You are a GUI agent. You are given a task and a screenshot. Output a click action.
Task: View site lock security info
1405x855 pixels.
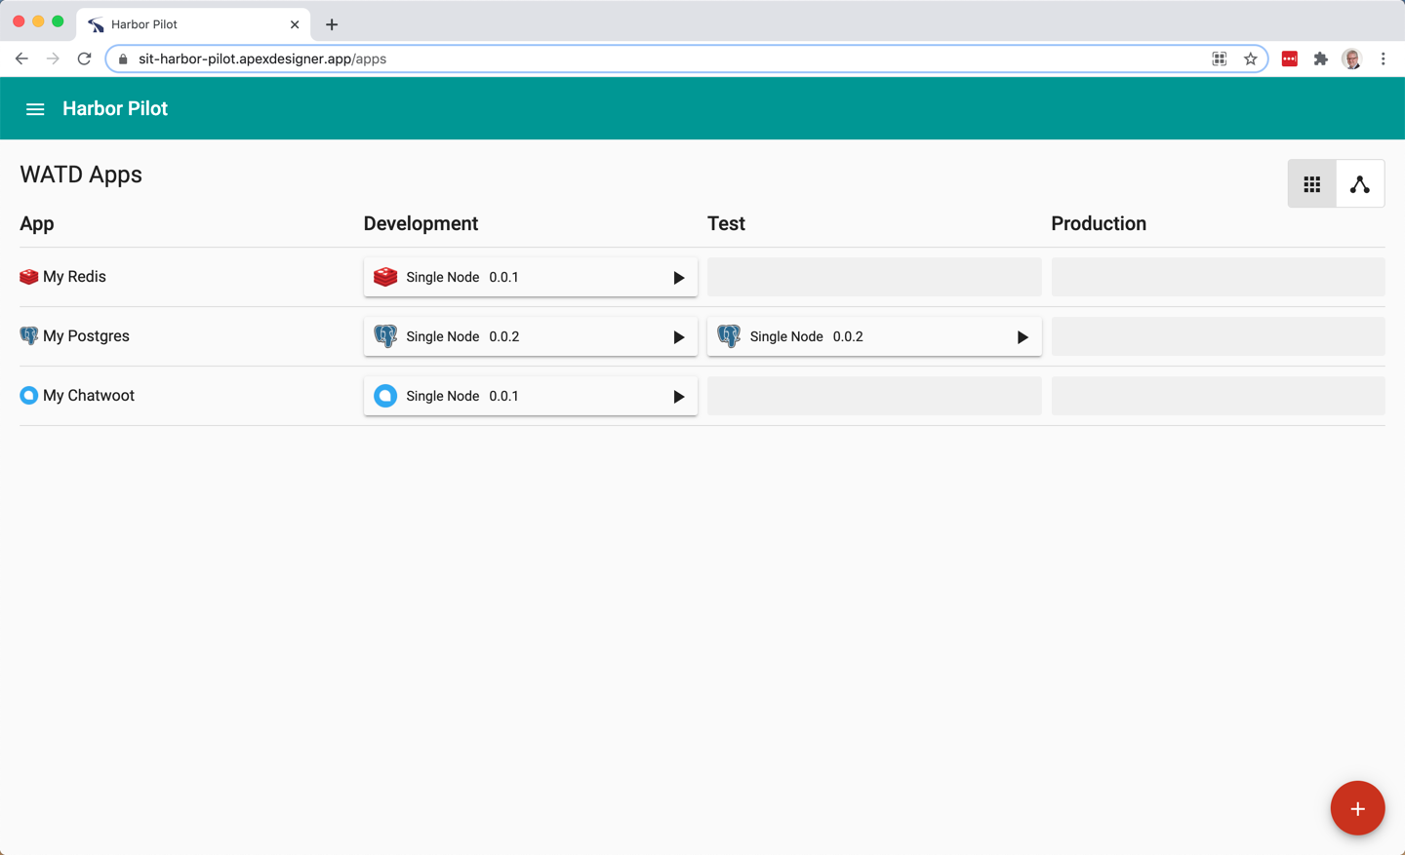(x=123, y=59)
